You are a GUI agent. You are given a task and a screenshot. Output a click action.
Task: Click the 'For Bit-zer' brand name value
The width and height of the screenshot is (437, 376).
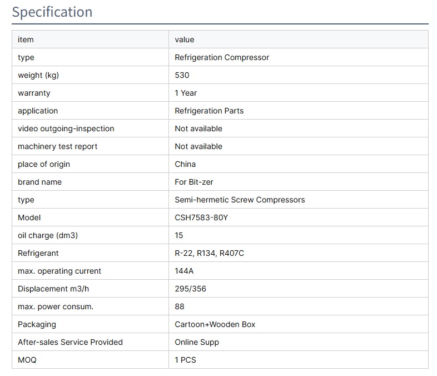(194, 182)
